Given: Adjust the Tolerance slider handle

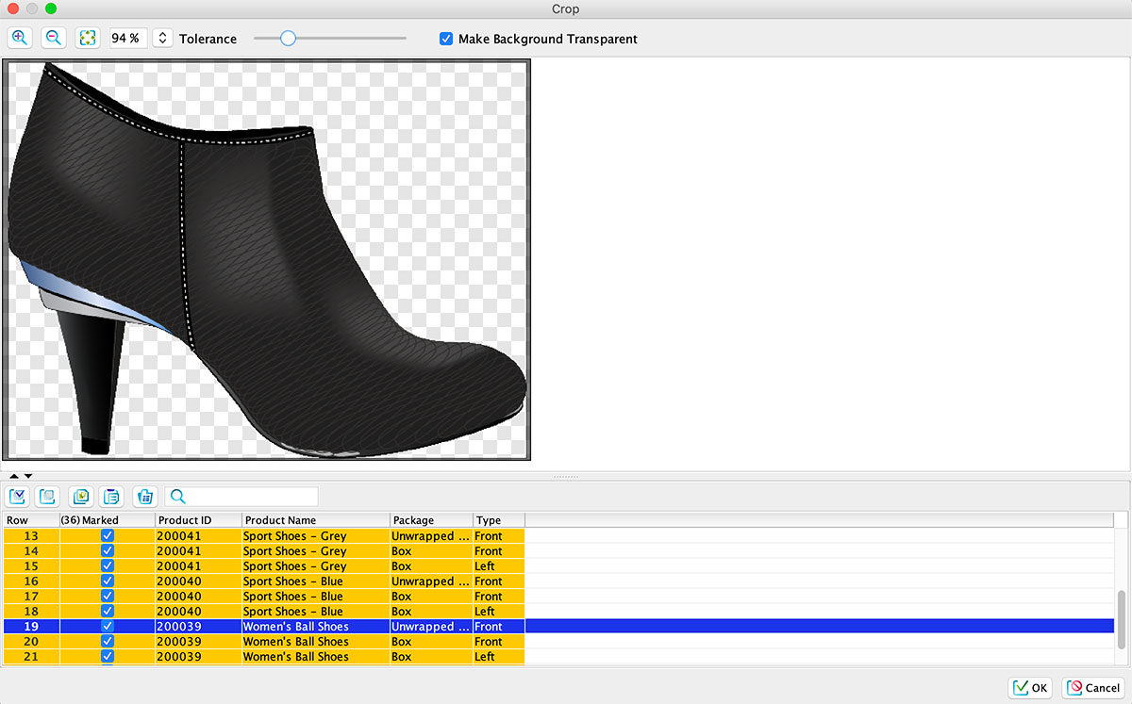Looking at the screenshot, I should [x=288, y=39].
